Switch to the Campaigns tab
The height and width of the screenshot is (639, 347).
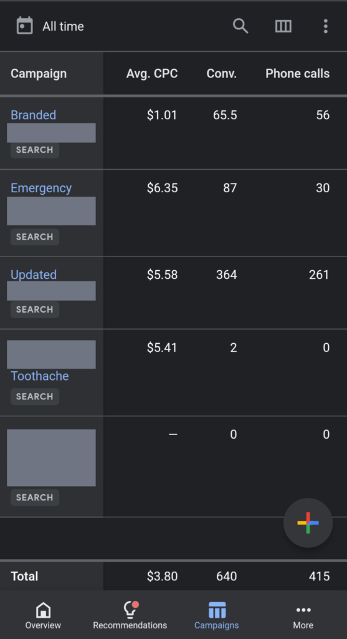[216, 616]
